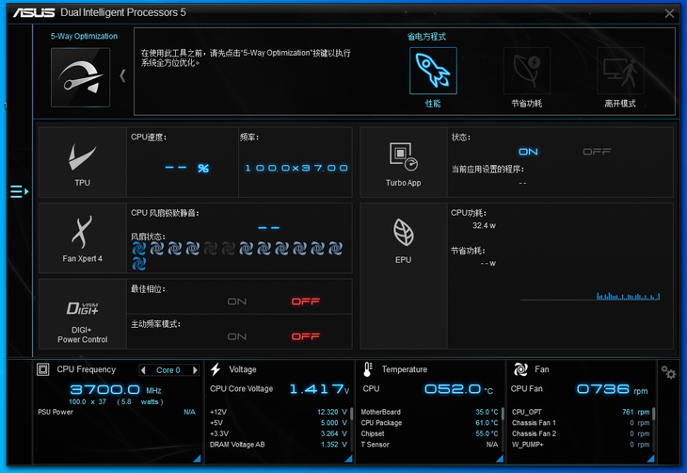Collapse the 5-Way Optimization description chevron
The image size is (687, 473).
tap(122, 76)
